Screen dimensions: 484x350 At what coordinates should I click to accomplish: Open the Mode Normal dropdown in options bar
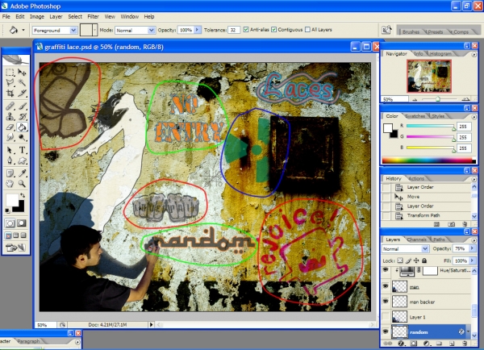click(152, 31)
